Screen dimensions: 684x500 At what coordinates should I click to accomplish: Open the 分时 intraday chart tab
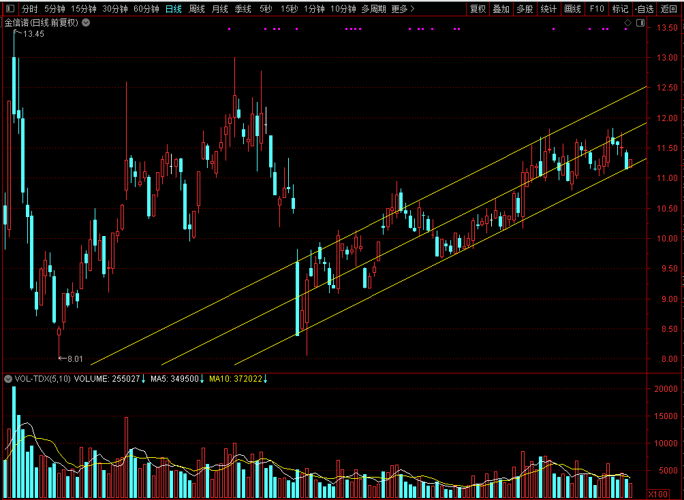[30, 9]
